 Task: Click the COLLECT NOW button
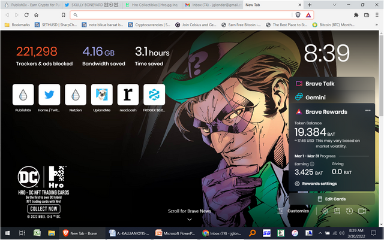coord(44,209)
